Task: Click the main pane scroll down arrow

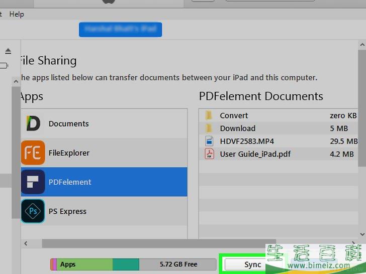Action: point(362,234)
